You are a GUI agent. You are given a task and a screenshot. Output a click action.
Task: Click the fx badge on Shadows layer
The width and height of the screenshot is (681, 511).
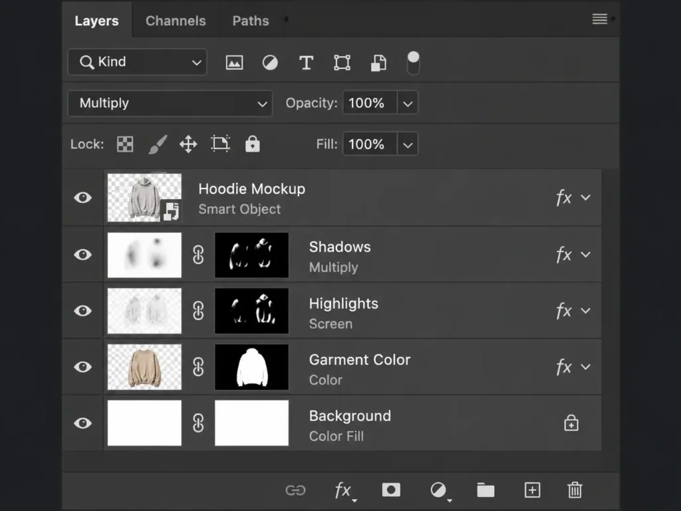click(x=564, y=255)
